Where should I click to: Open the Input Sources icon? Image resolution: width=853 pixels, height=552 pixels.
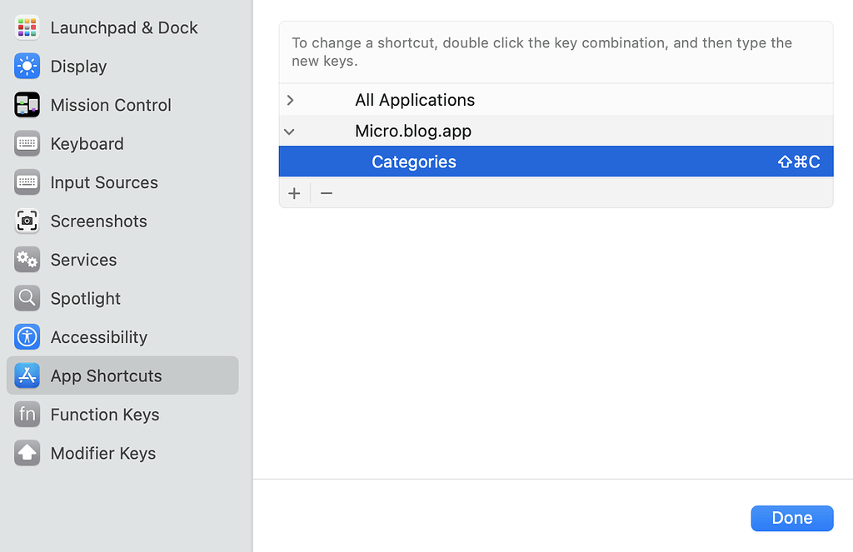tap(27, 182)
